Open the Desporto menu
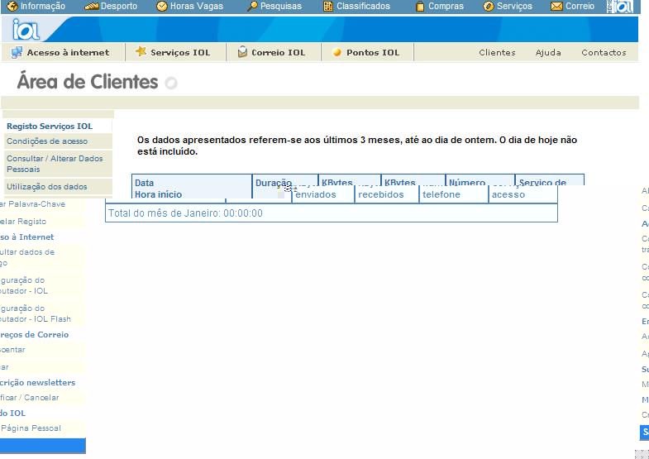Screen dimensions: 649x459 pyautogui.click(x=119, y=7)
